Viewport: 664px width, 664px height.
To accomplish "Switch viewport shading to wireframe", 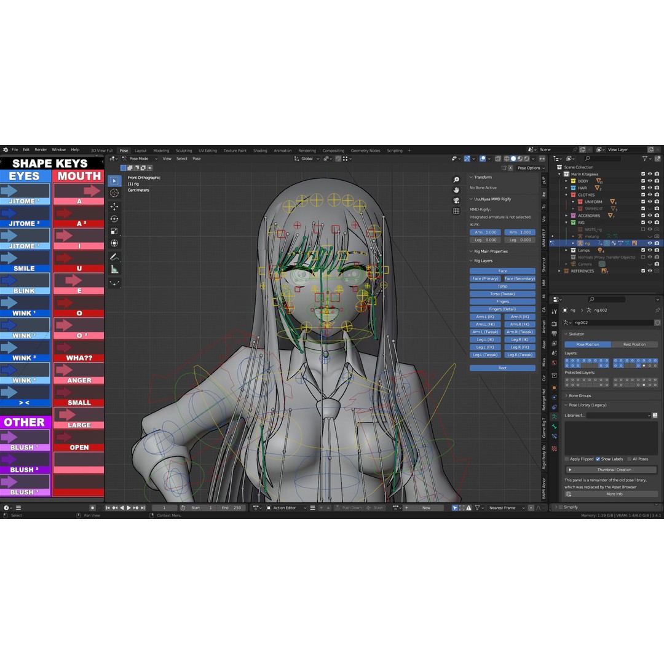I will coord(507,159).
